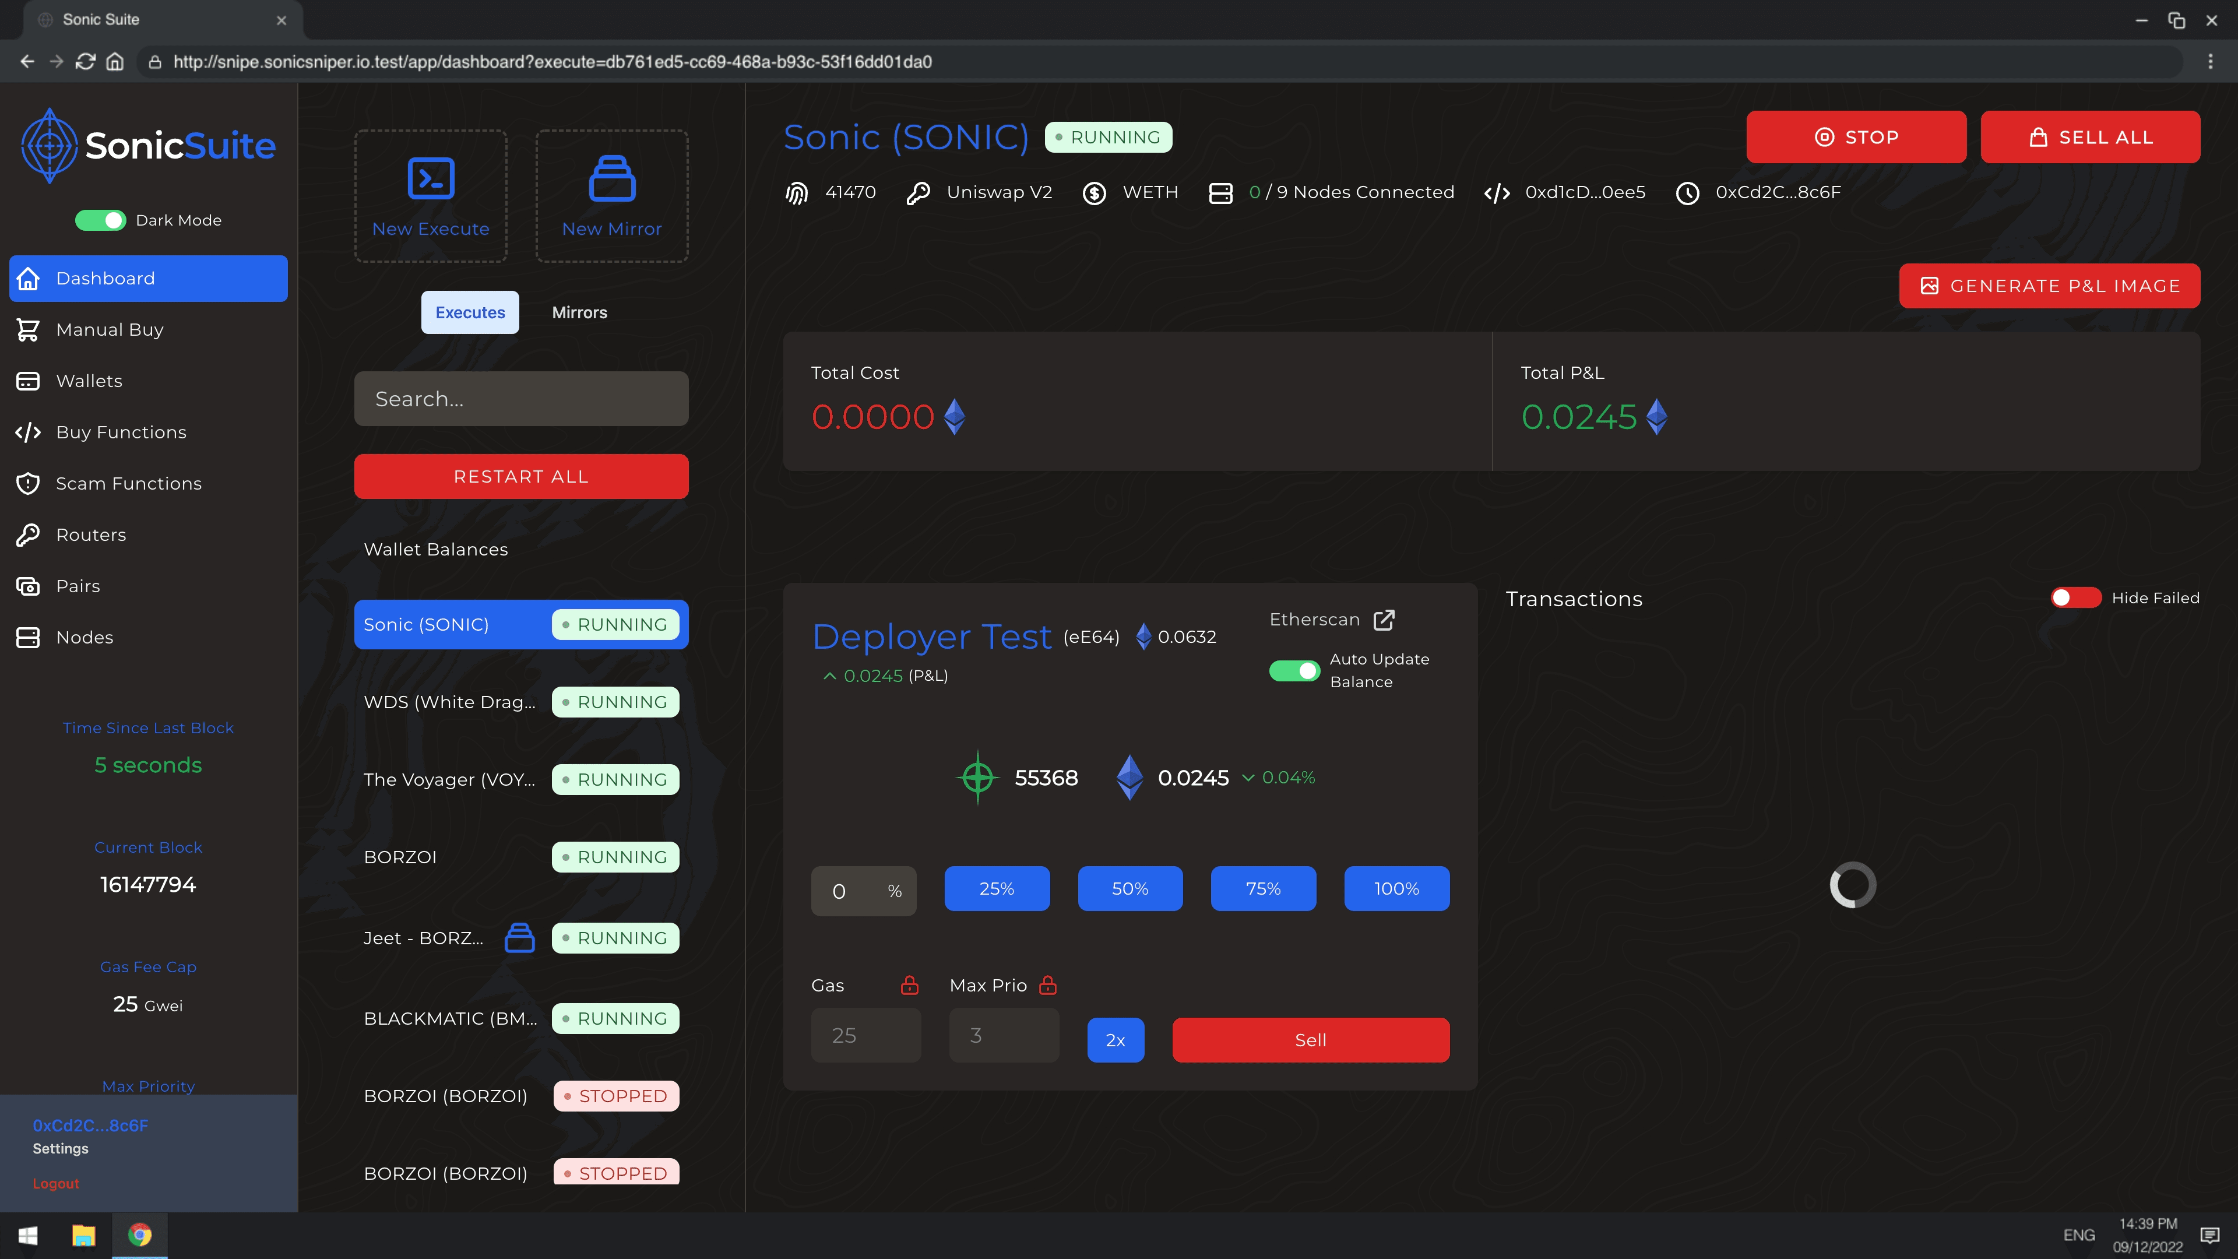Image resolution: width=2238 pixels, height=1259 pixels.
Task: Toggle the Hide Failed switch
Action: (x=2075, y=598)
